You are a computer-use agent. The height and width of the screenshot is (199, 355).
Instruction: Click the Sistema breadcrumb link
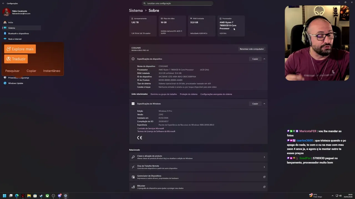tap(136, 11)
